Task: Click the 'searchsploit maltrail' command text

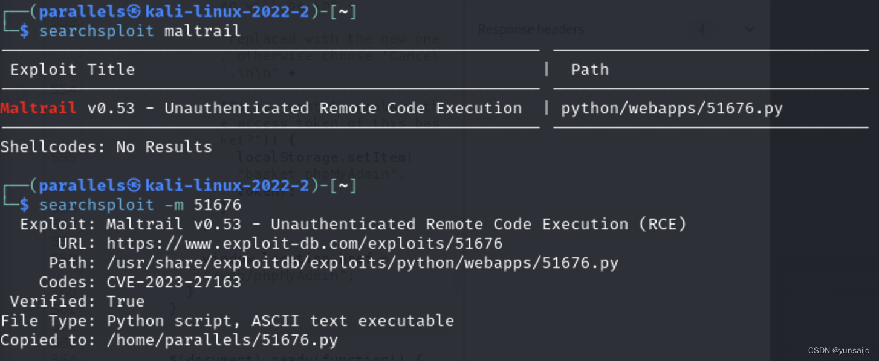Action: [140, 31]
